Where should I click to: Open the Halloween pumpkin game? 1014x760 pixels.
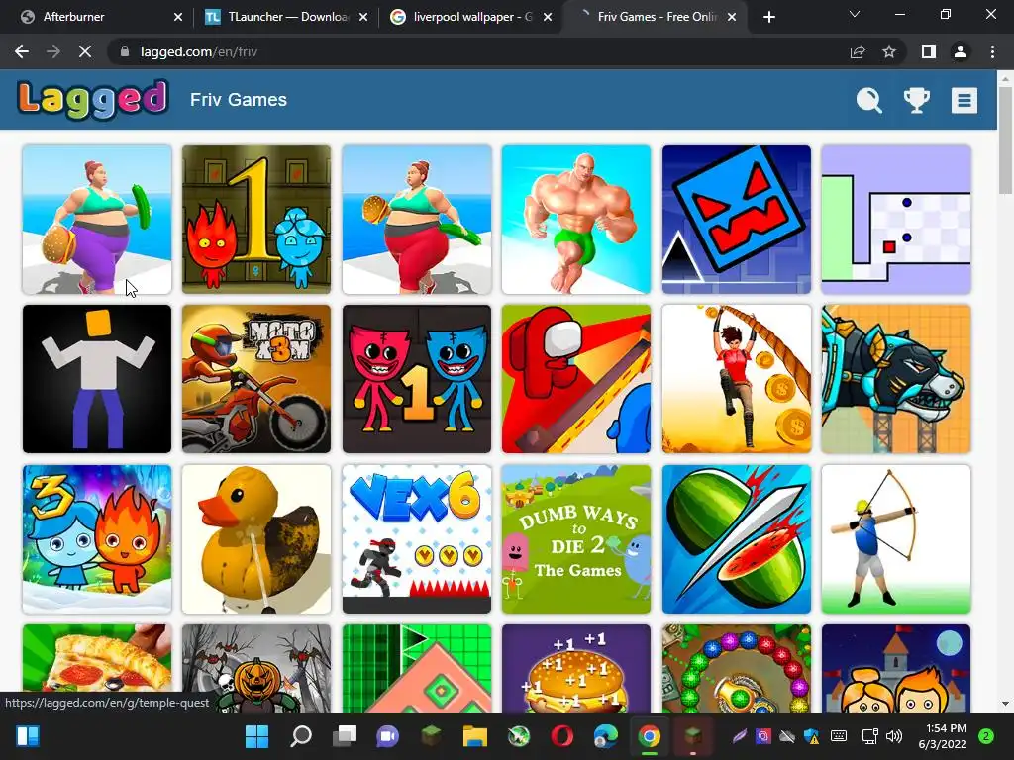click(256, 668)
